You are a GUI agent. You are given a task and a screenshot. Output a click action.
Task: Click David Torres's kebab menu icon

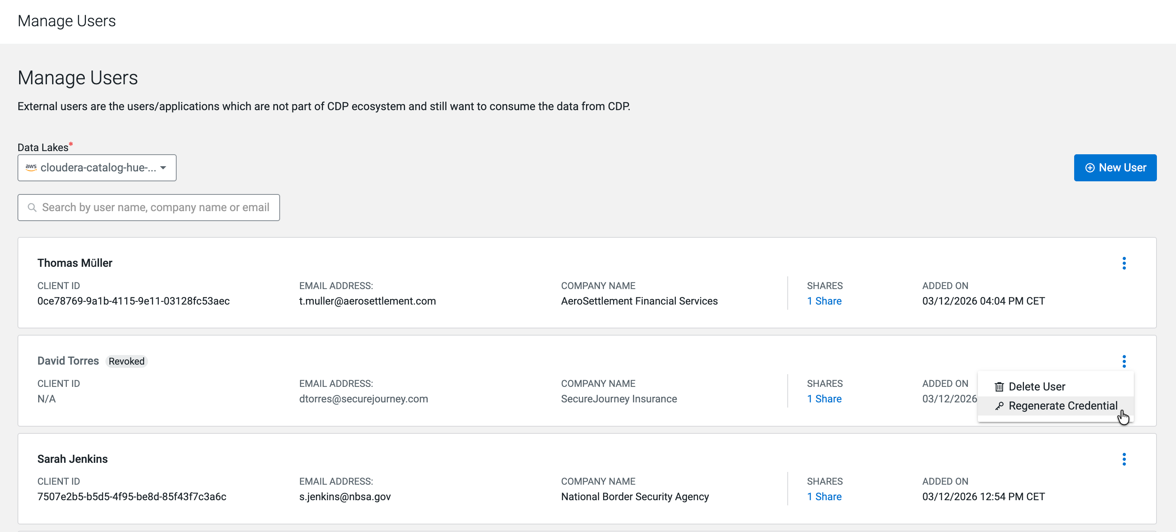click(x=1123, y=361)
